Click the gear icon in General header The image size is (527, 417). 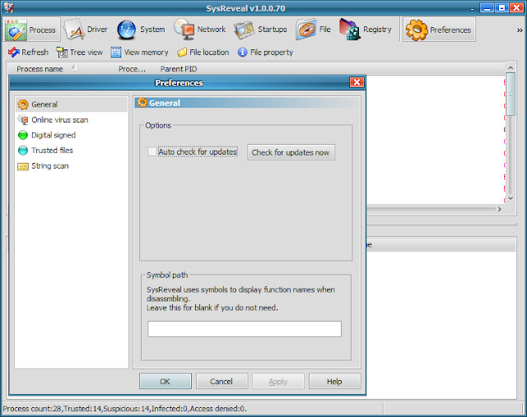pos(142,103)
